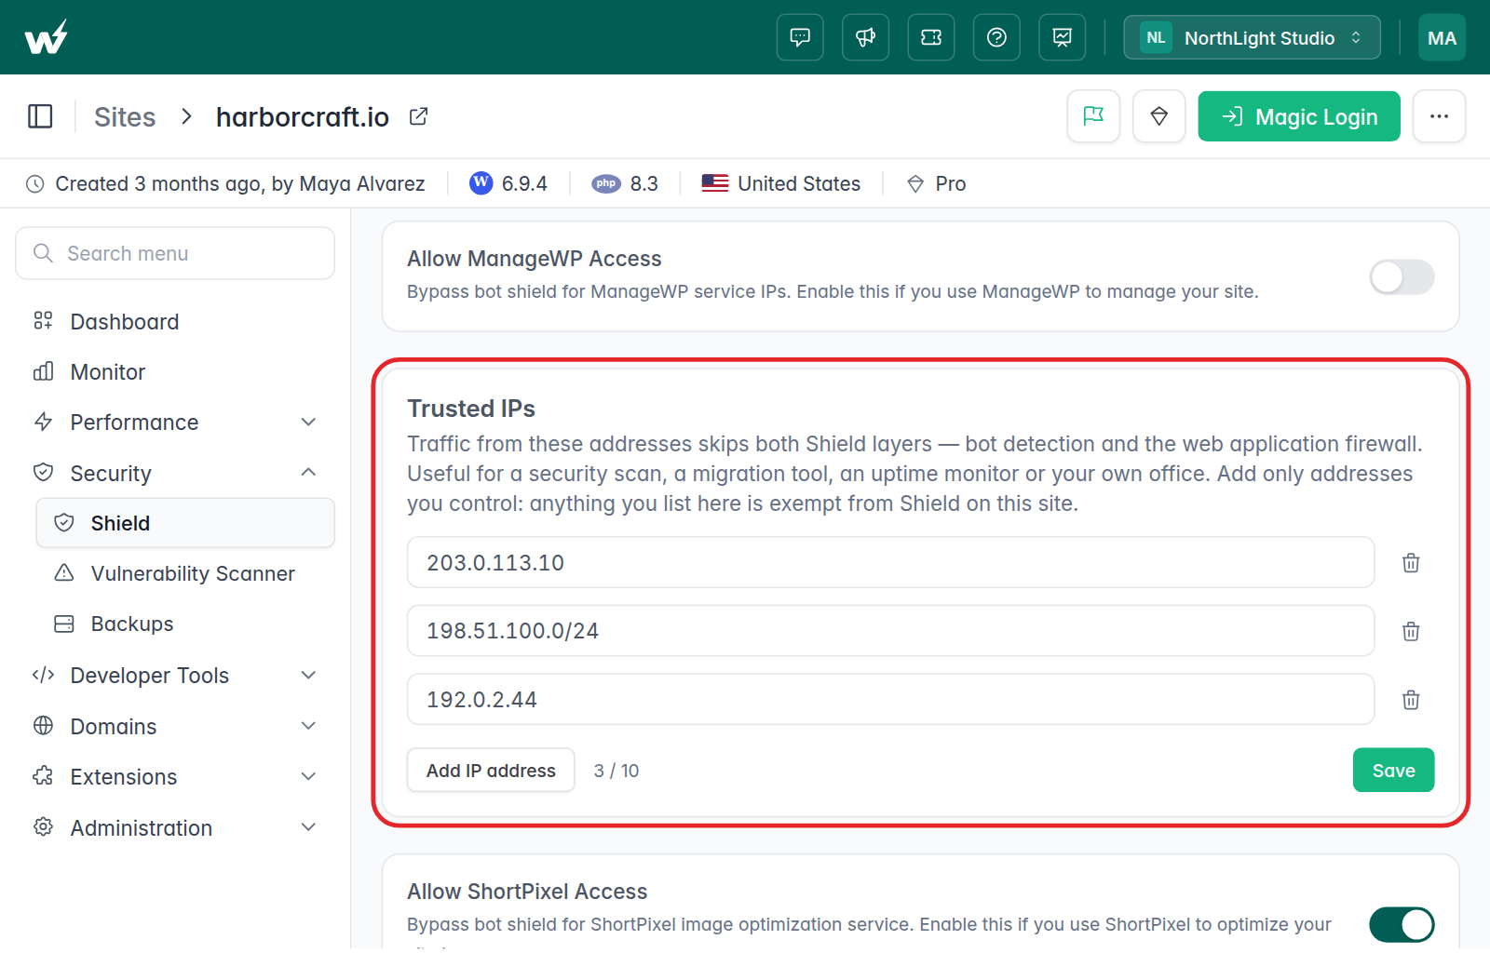The width and height of the screenshot is (1490, 953).
Task: Open Monitor in the sidebar
Action: [175, 372]
